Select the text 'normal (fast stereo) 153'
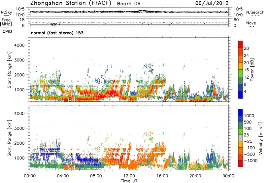Image resolution: width=264 pixels, height=183 pixels. pyautogui.click(x=57, y=33)
